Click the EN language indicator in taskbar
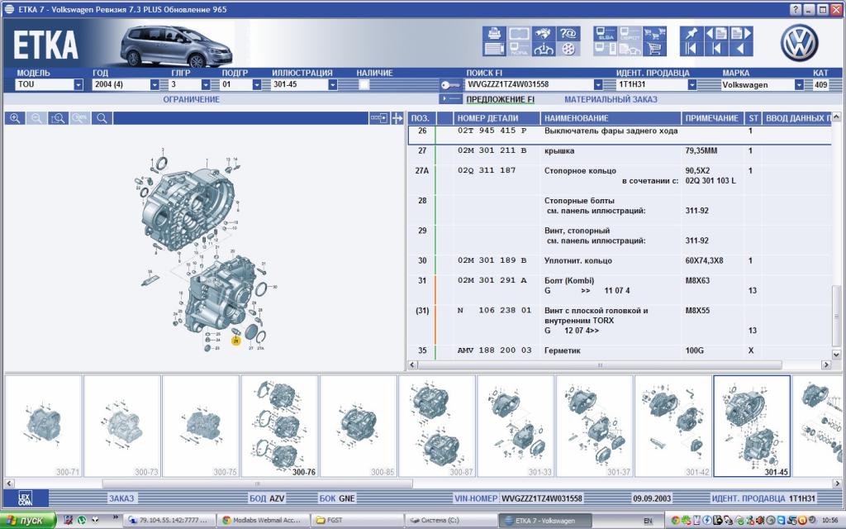Viewport: 846px width, 529px height. [648, 521]
